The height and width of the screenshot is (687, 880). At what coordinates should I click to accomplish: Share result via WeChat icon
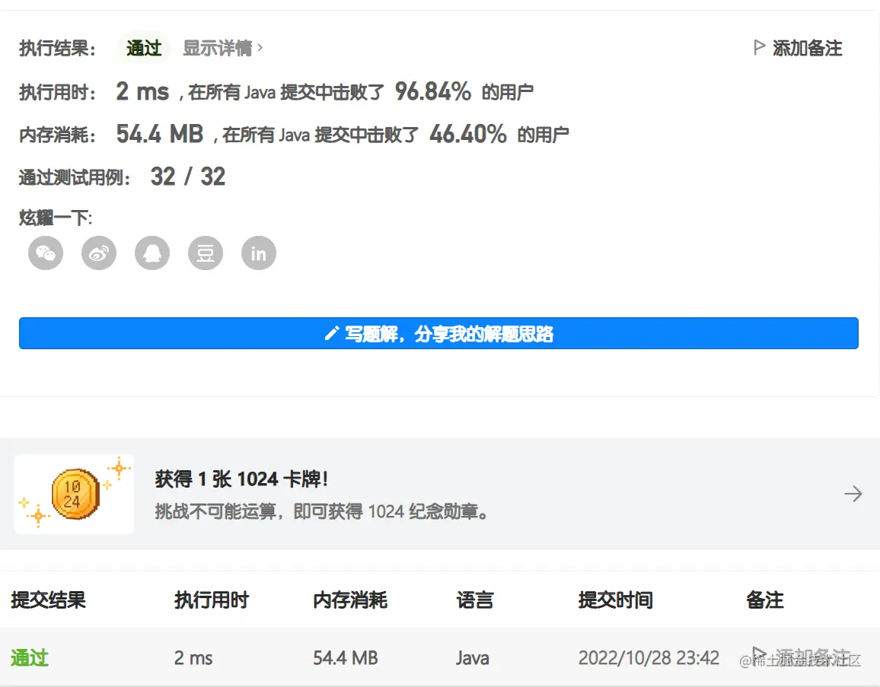pyautogui.click(x=46, y=253)
